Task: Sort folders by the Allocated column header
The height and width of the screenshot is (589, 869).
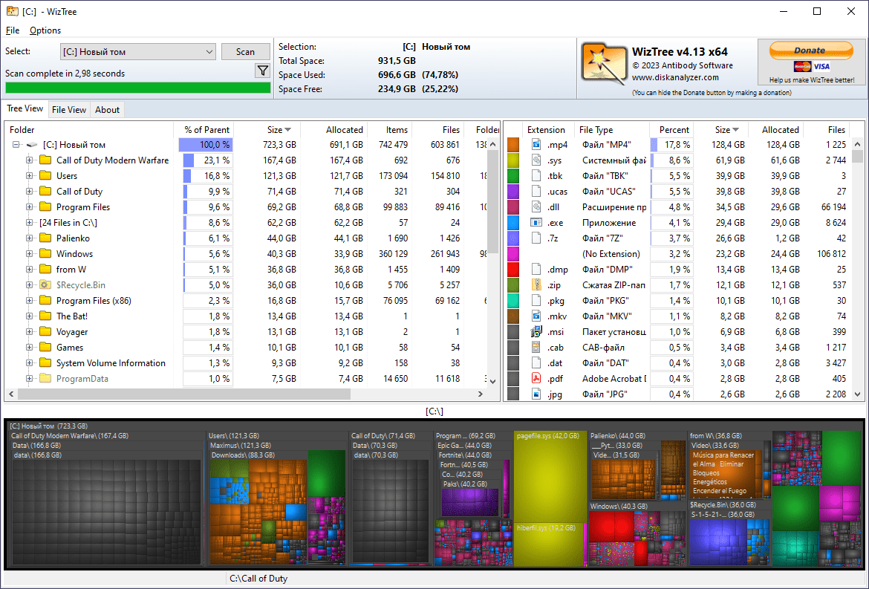Action: (334, 130)
